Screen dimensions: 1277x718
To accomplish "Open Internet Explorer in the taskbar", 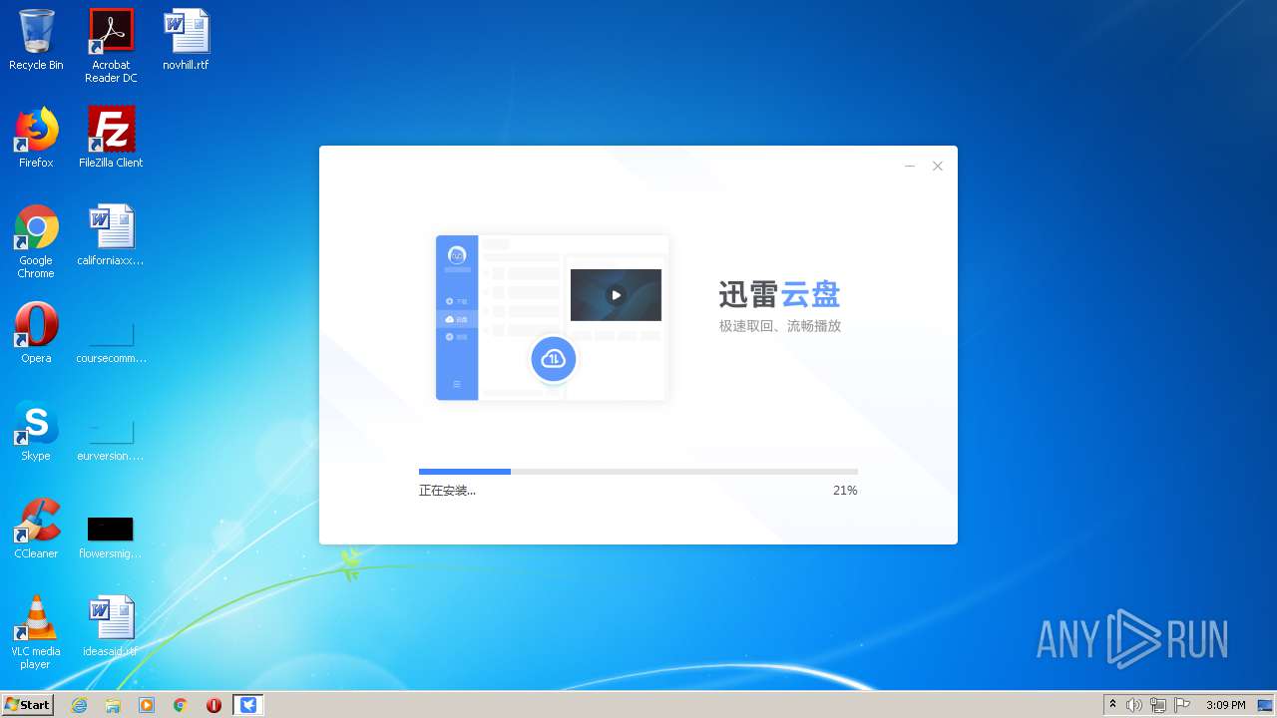I will coord(79,705).
